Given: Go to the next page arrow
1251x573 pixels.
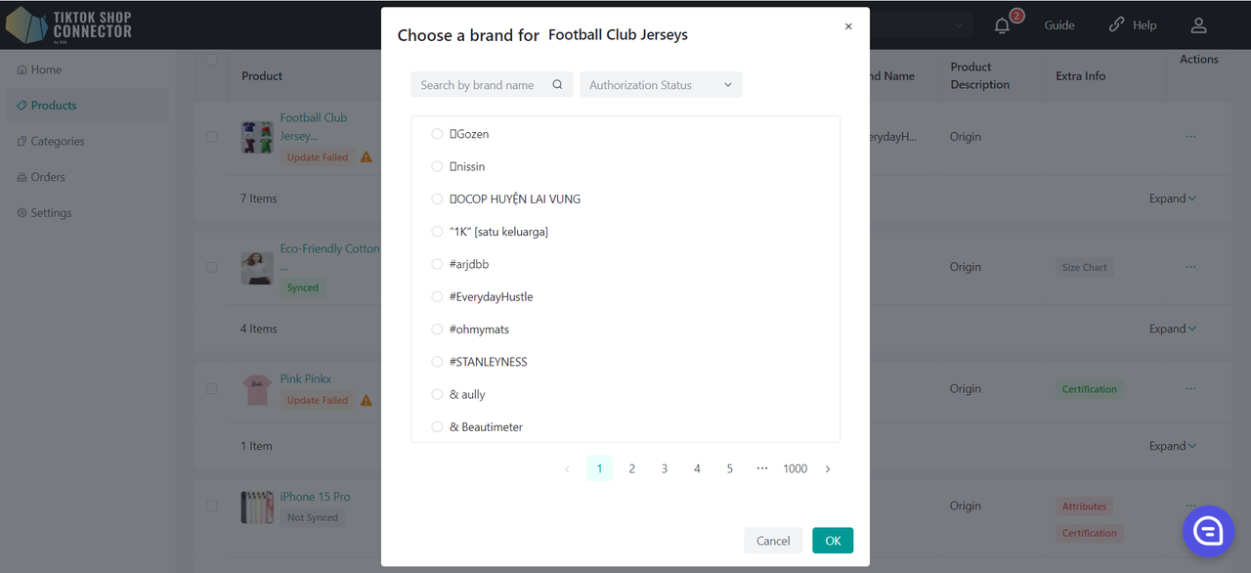Looking at the screenshot, I should (828, 469).
